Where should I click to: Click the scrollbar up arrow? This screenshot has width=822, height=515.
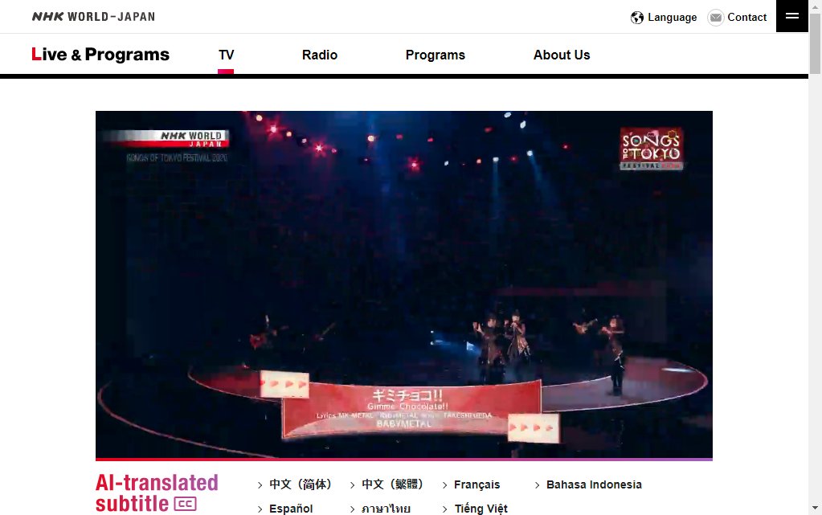(815, 6)
